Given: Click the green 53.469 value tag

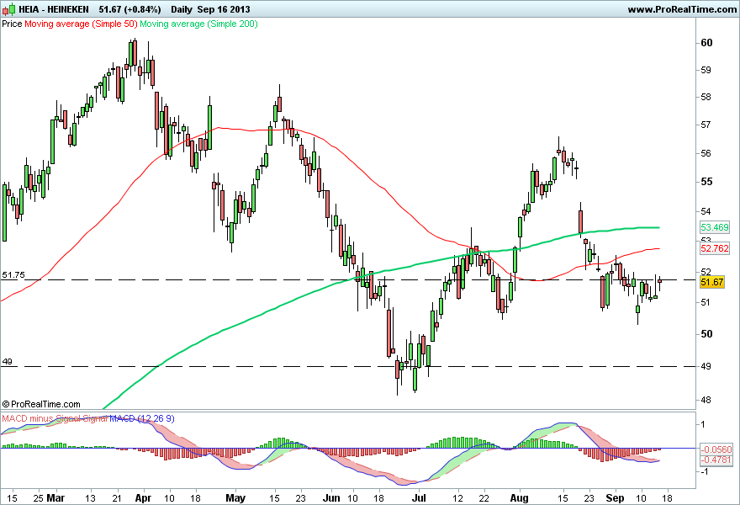Looking at the screenshot, I should [715, 227].
